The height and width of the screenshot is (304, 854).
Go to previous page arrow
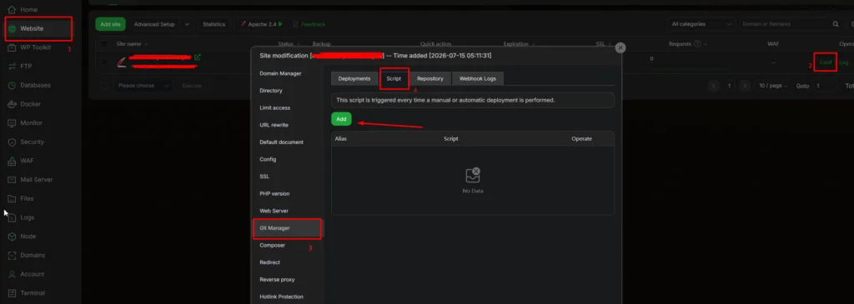click(x=713, y=86)
